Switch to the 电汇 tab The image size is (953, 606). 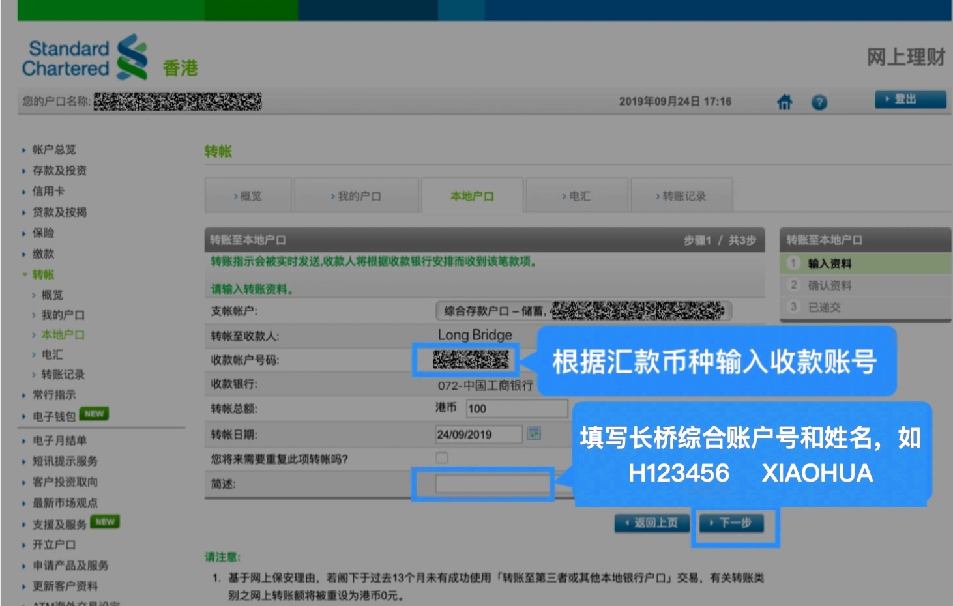click(576, 195)
